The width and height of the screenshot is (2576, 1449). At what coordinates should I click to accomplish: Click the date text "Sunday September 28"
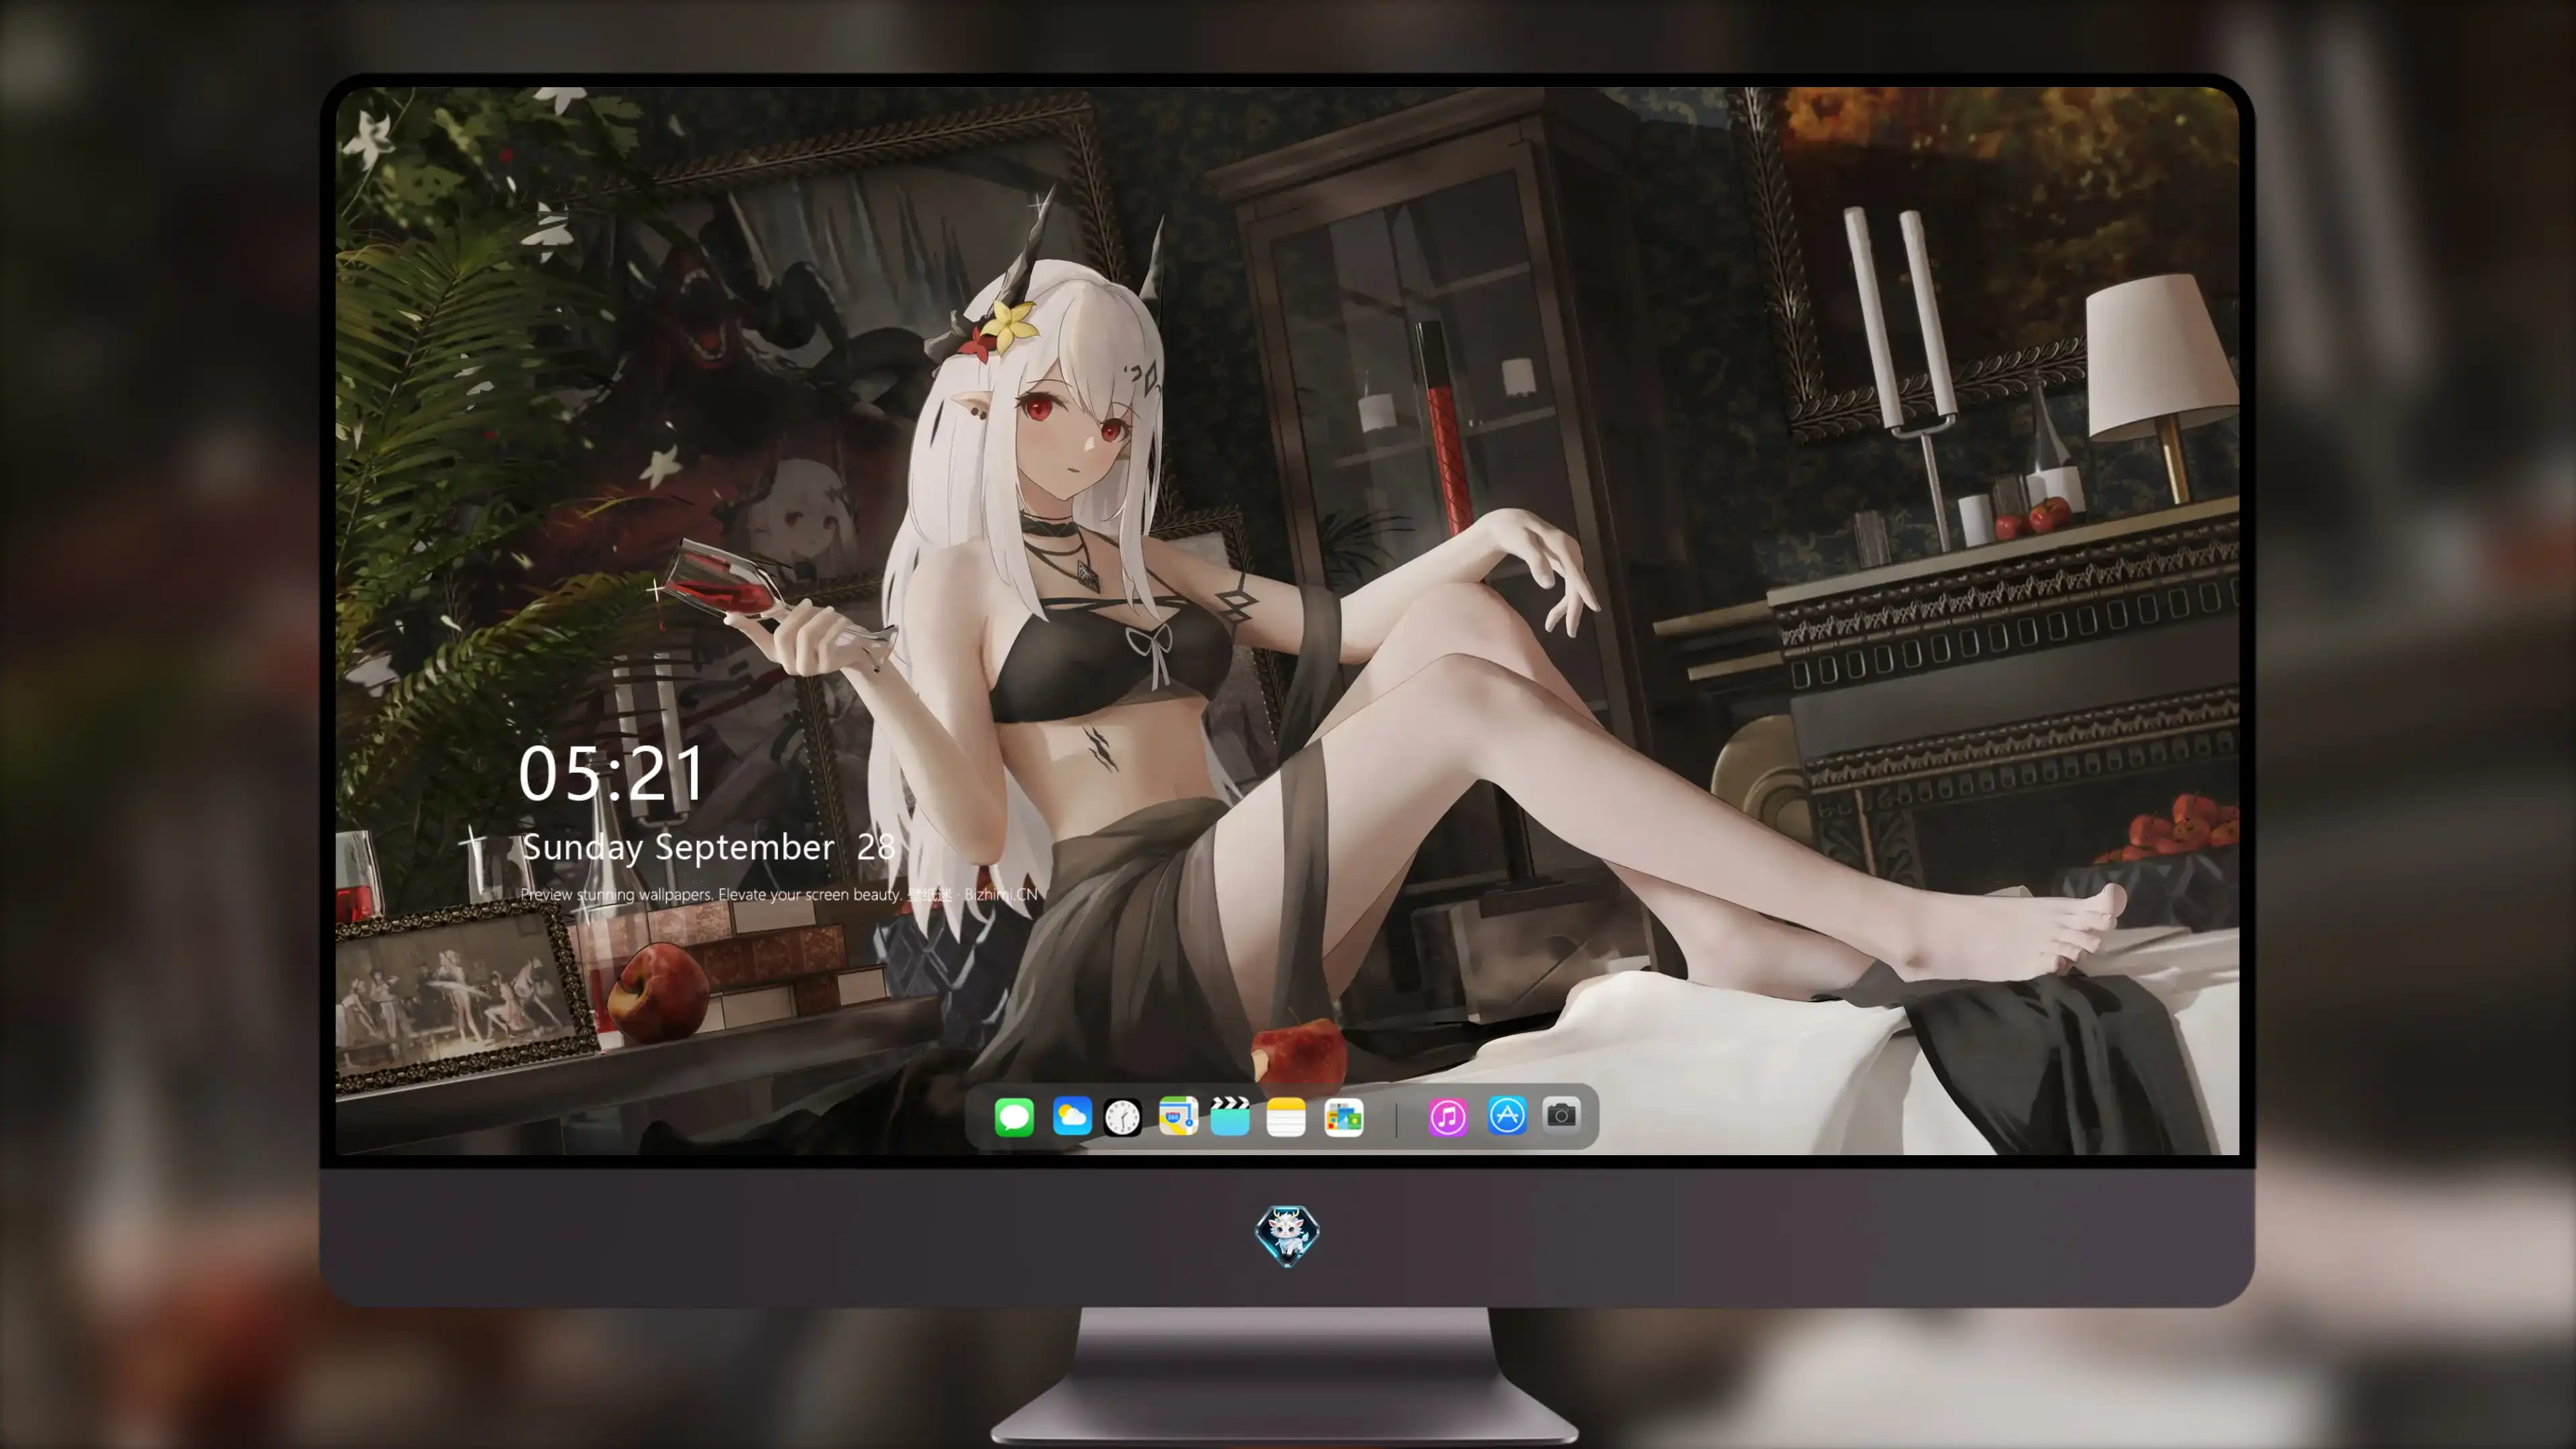[x=708, y=847]
